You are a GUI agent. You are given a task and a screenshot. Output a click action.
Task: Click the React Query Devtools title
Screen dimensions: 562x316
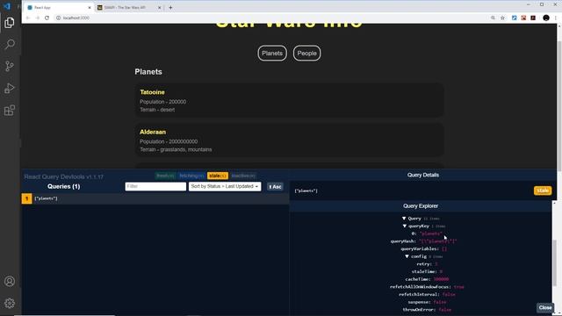(63, 177)
